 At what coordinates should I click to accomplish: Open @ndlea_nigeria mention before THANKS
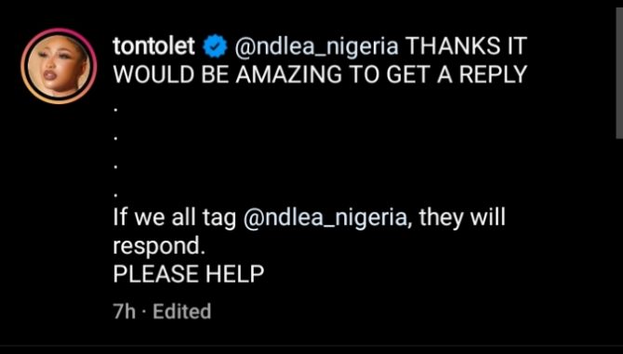[x=317, y=47]
